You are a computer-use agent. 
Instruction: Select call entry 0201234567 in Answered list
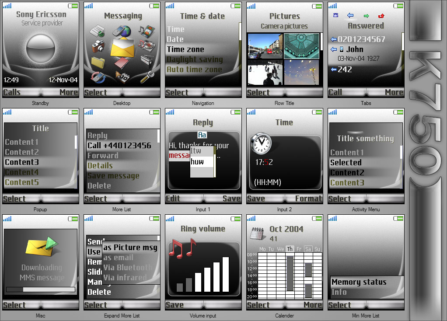tap(365, 39)
